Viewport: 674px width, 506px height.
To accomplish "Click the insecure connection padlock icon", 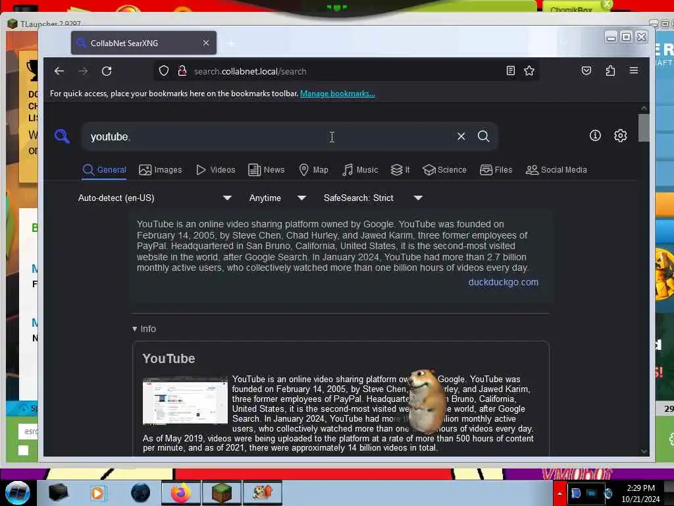I will click(x=182, y=71).
